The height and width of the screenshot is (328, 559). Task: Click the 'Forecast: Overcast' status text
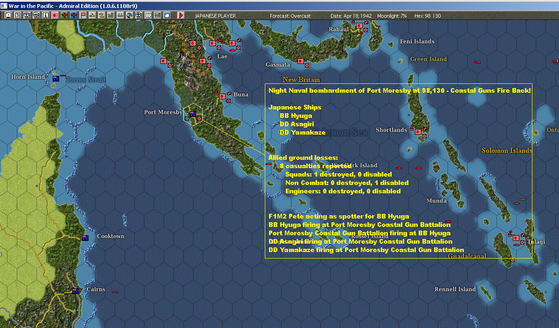[x=290, y=16]
